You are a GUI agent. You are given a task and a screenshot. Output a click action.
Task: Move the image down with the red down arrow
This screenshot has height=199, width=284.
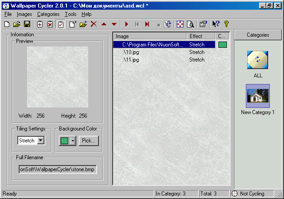(x=114, y=24)
